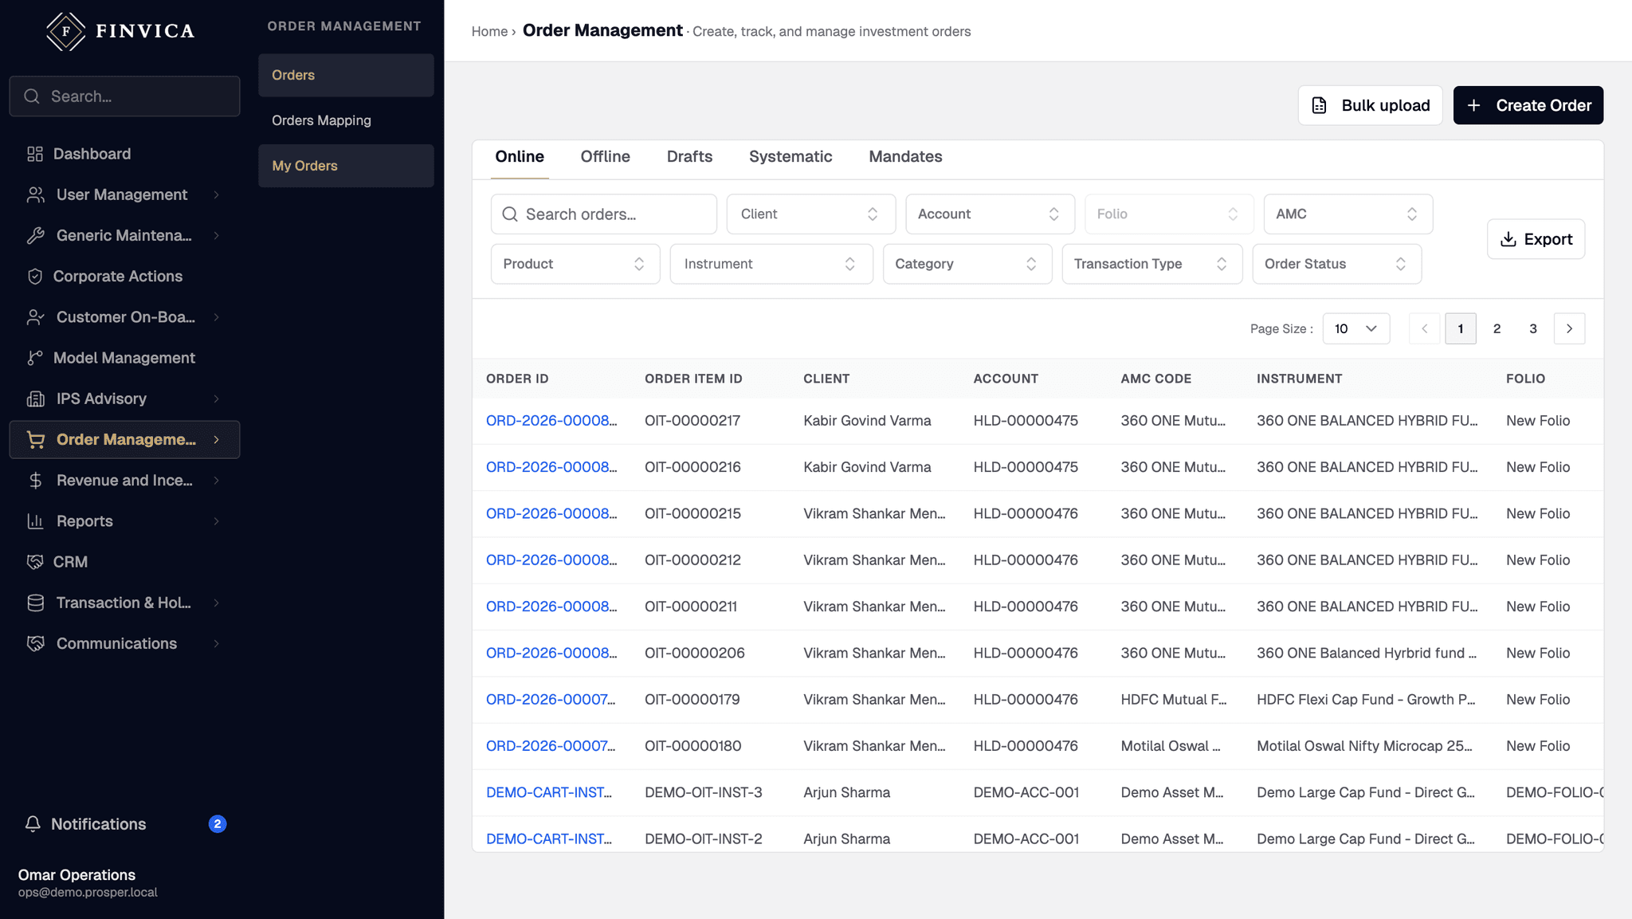Switch to the Systematic tab
The width and height of the screenshot is (1632, 919).
(790, 157)
